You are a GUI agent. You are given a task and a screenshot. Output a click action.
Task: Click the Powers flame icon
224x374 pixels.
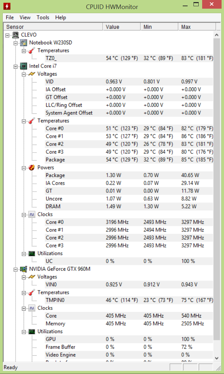point(32,167)
